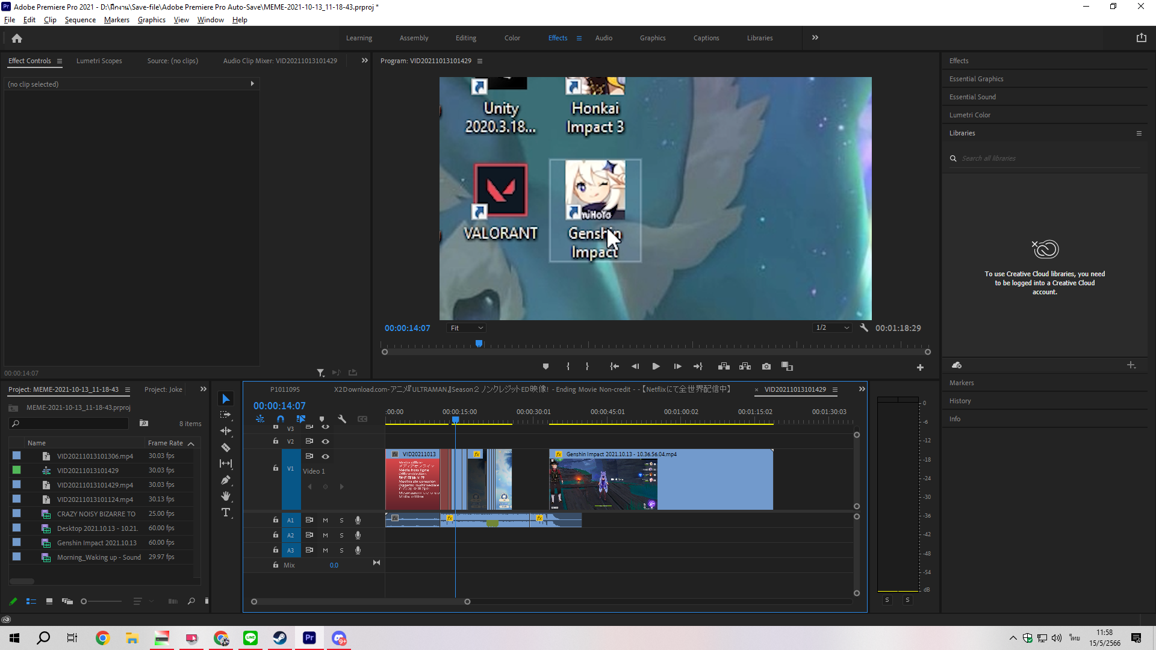
Task: Switch to the Color workspace
Action: (x=512, y=38)
